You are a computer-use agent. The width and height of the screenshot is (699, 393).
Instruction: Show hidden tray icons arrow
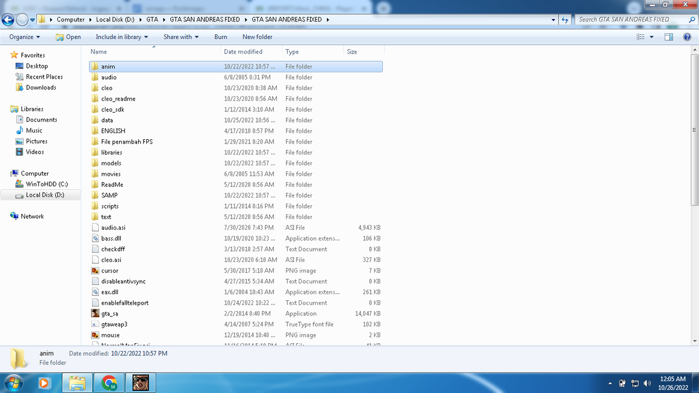611,383
